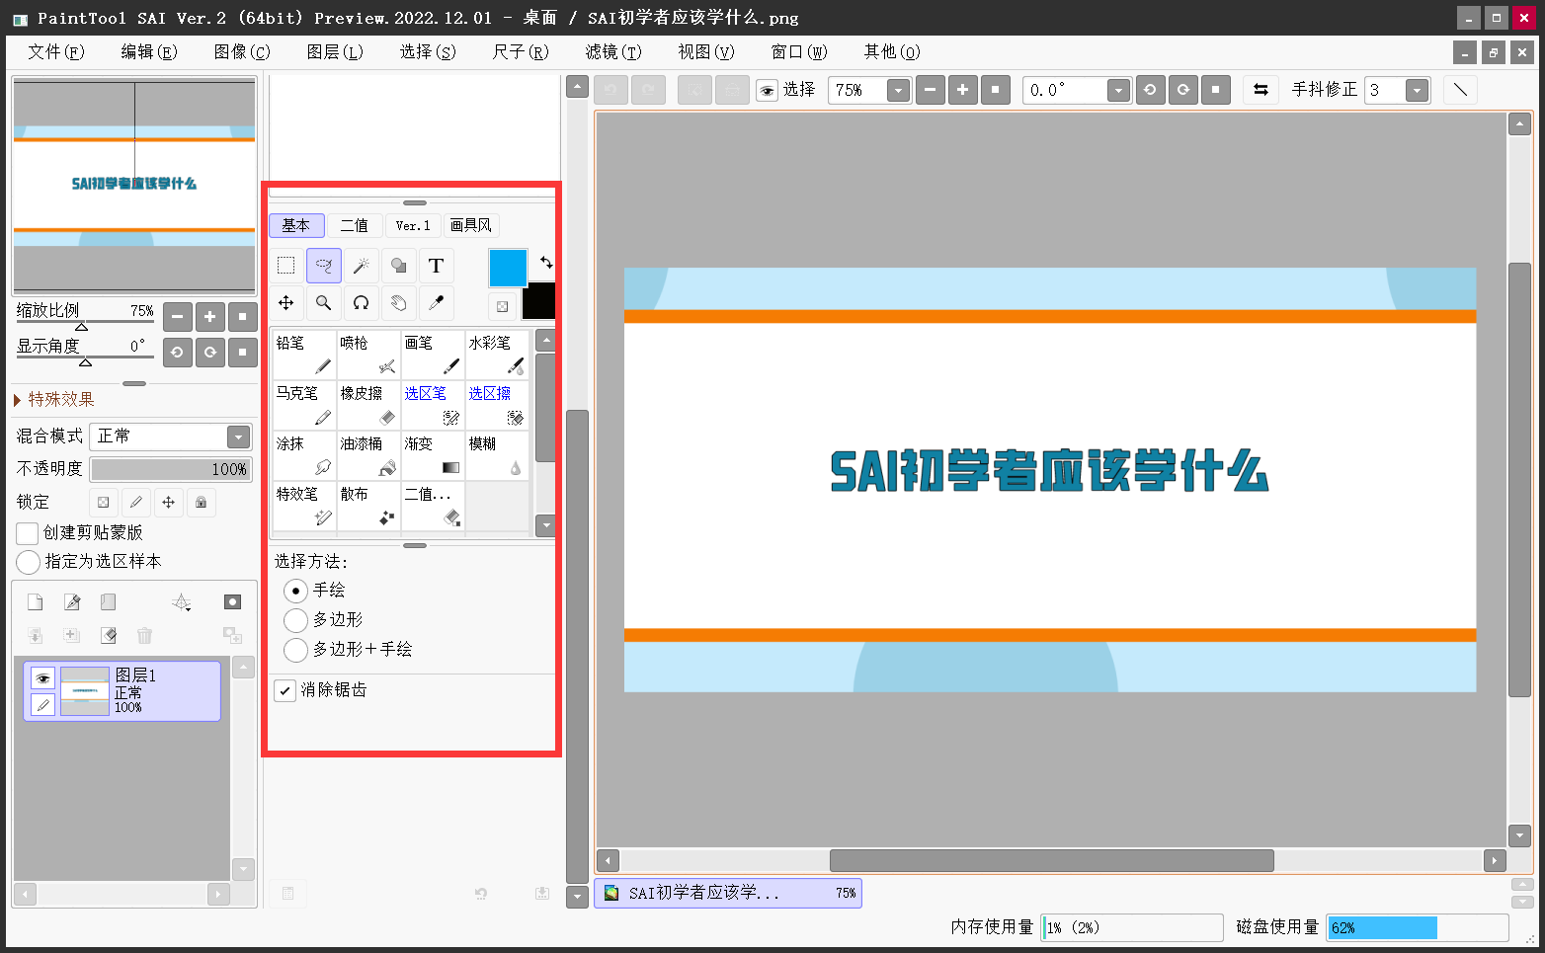Uncheck 消除锯齿 anti-aliasing checkbox

285,690
